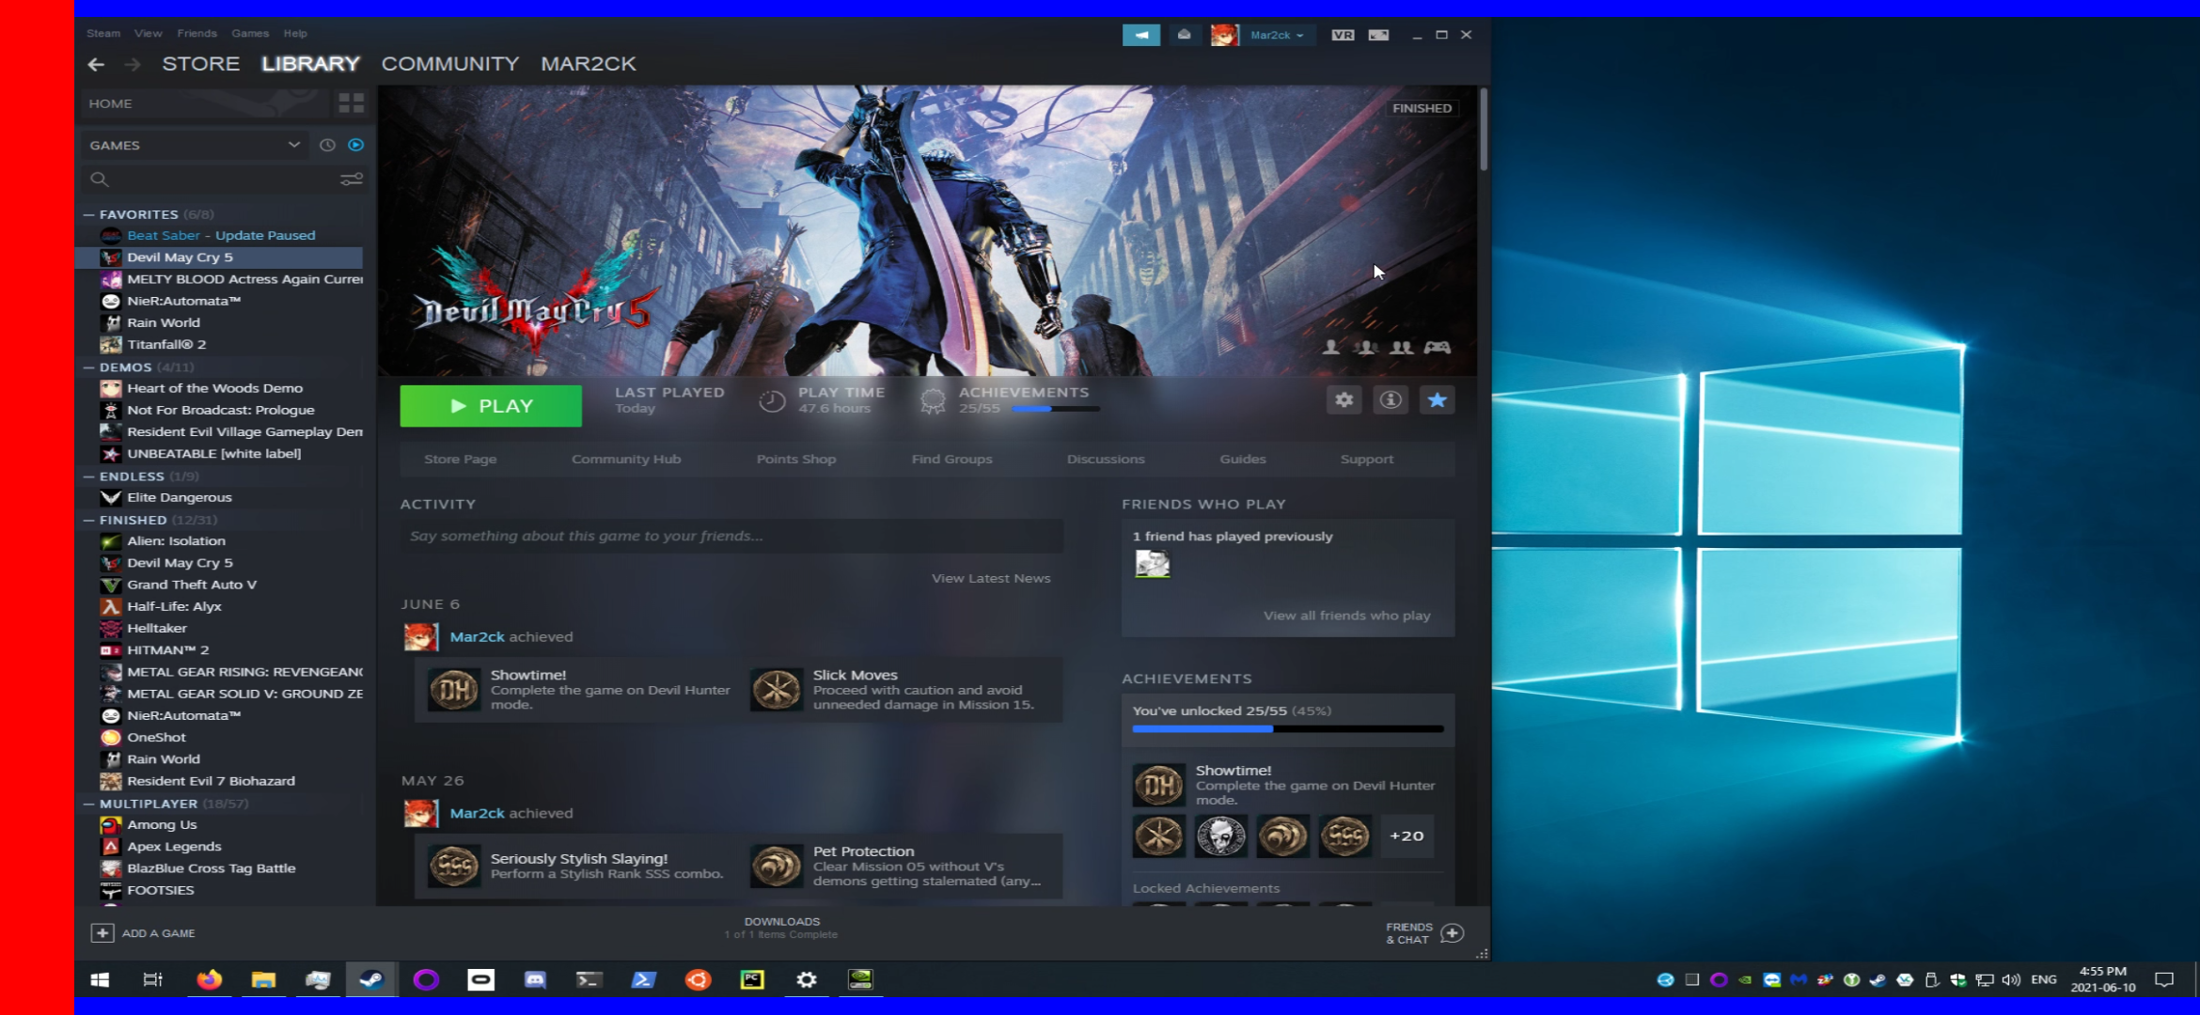Switch to the STORE tab
This screenshot has width=2200, height=1015.
[200, 64]
